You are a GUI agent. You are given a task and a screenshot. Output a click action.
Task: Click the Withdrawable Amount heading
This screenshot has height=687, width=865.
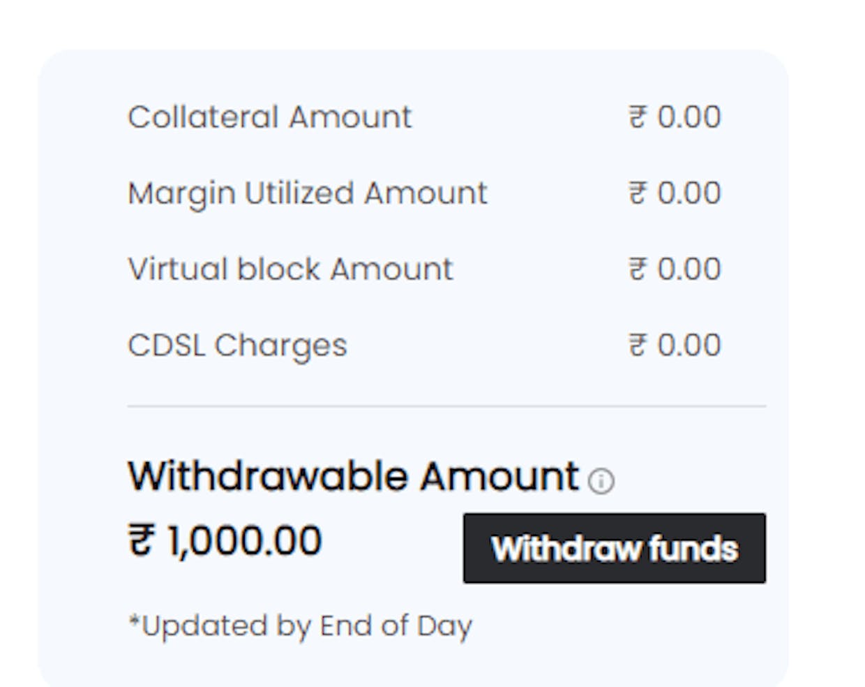pyautogui.click(x=353, y=476)
